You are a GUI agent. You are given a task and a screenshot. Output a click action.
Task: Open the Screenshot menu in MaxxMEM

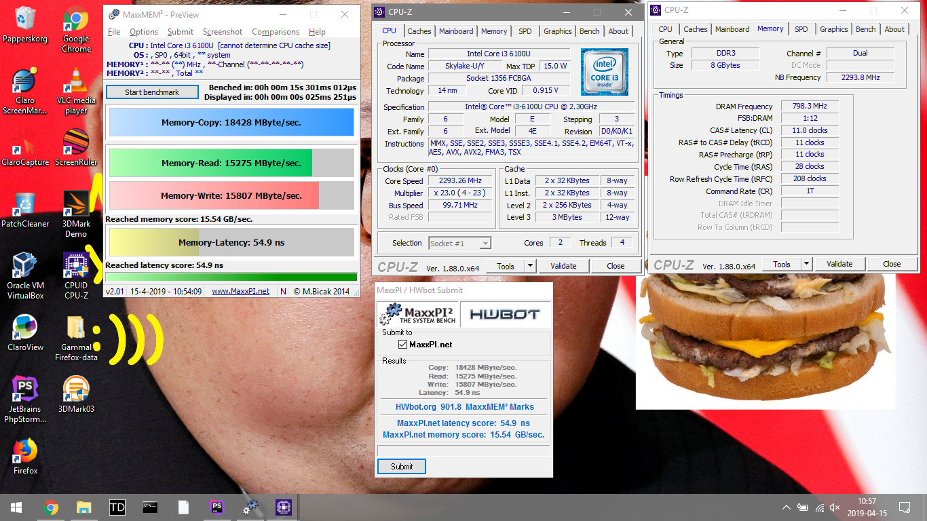(223, 32)
